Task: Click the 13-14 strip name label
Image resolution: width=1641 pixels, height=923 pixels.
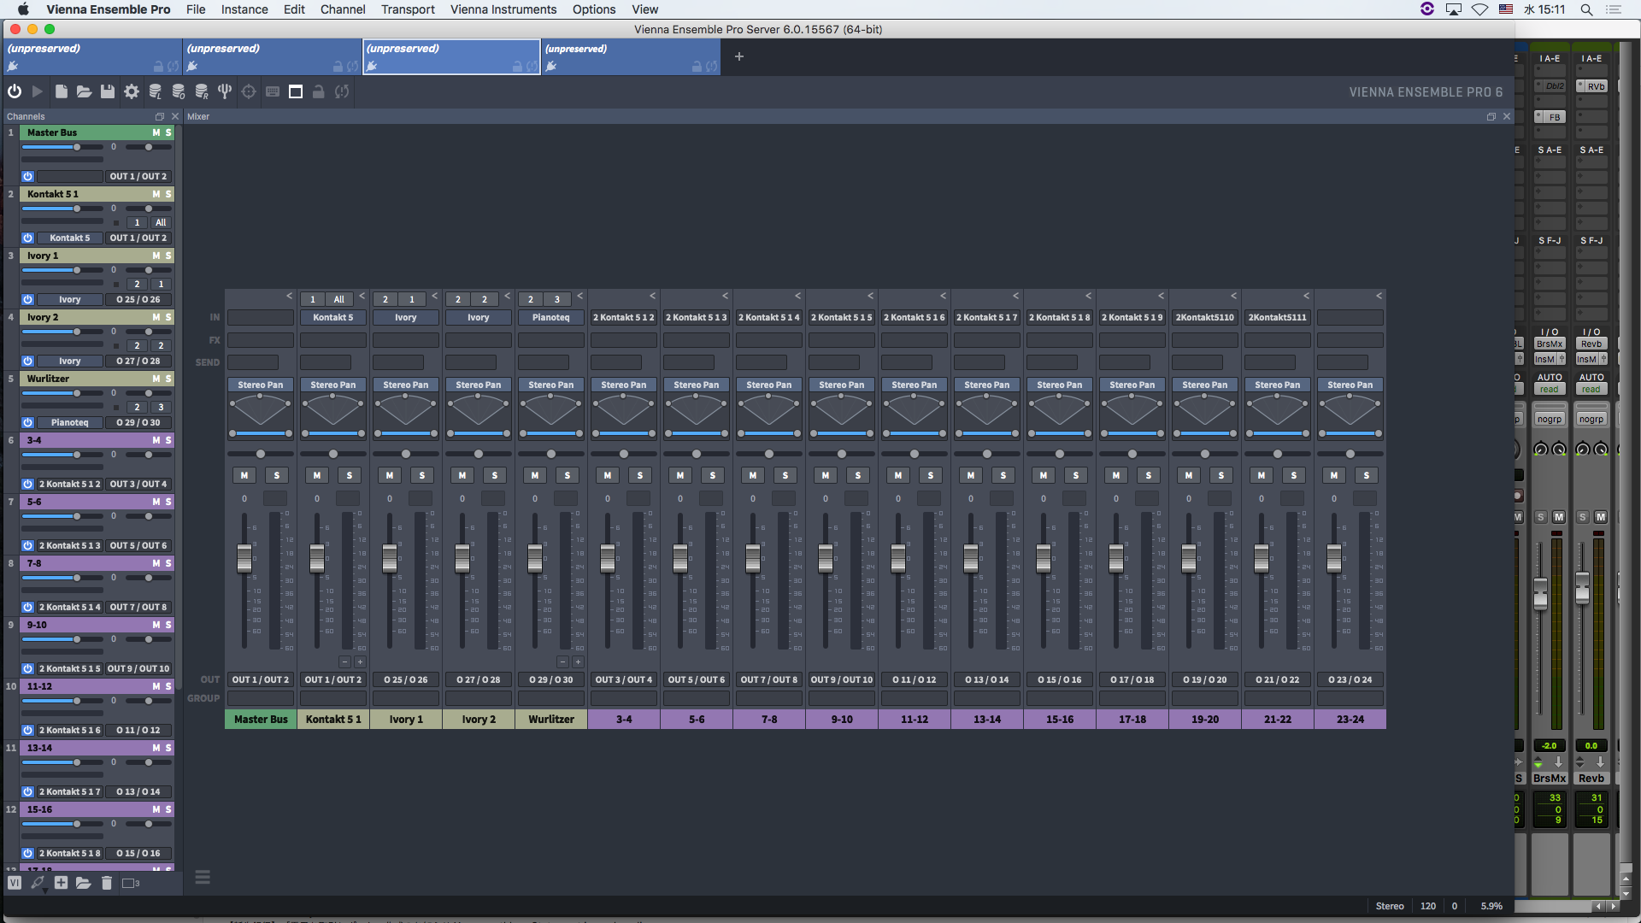Action: tap(987, 719)
